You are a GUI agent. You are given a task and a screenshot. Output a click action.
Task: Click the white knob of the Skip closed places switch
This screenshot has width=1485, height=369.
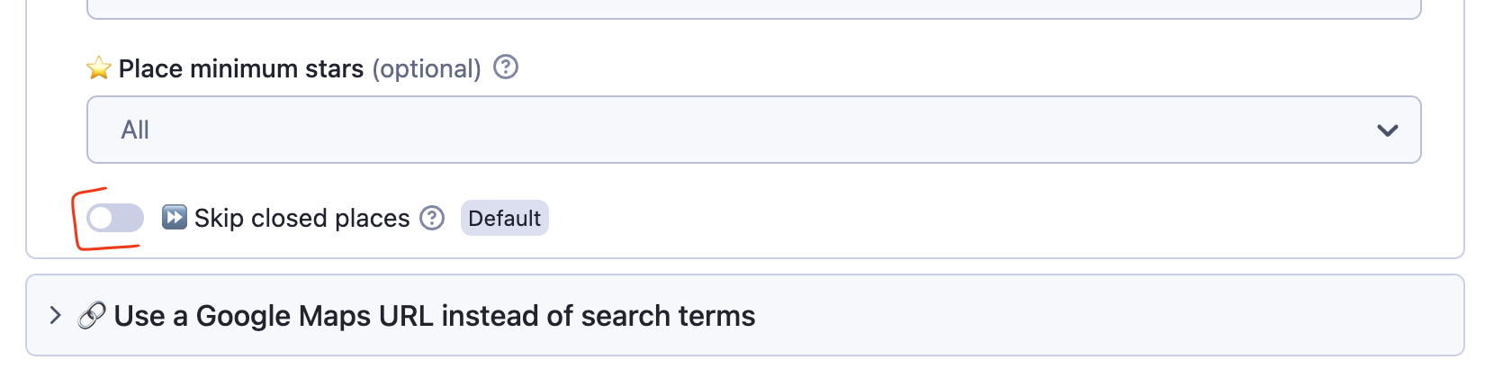pos(102,218)
